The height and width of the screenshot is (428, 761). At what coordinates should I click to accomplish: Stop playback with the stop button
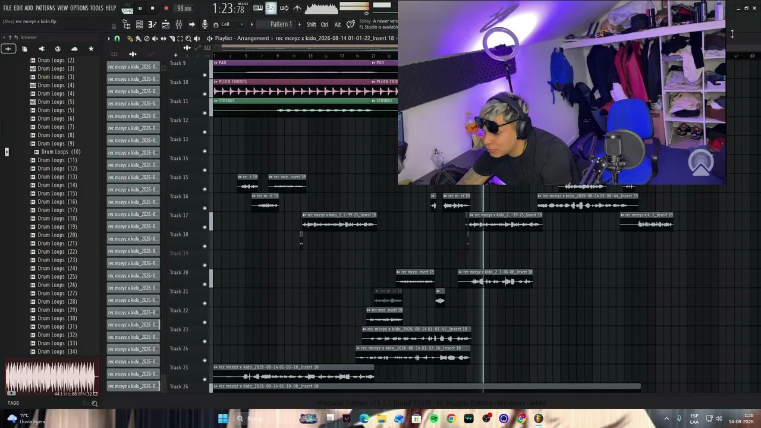[x=152, y=8]
